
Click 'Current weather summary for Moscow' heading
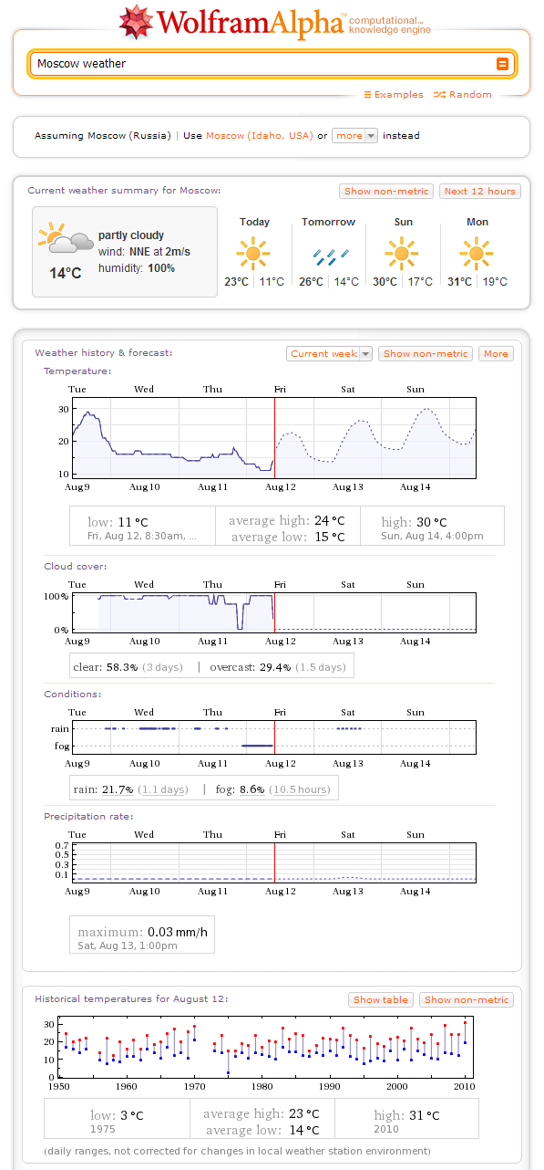[x=124, y=191]
